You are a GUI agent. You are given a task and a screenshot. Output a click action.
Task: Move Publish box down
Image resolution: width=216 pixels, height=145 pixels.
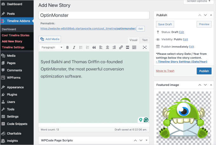206,15
